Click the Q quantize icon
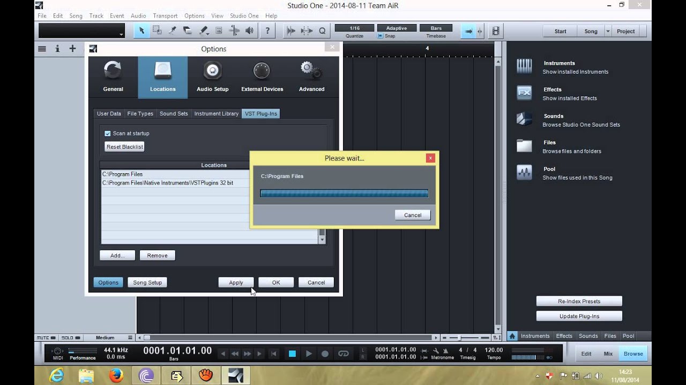The image size is (686, 385). coord(322,30)
